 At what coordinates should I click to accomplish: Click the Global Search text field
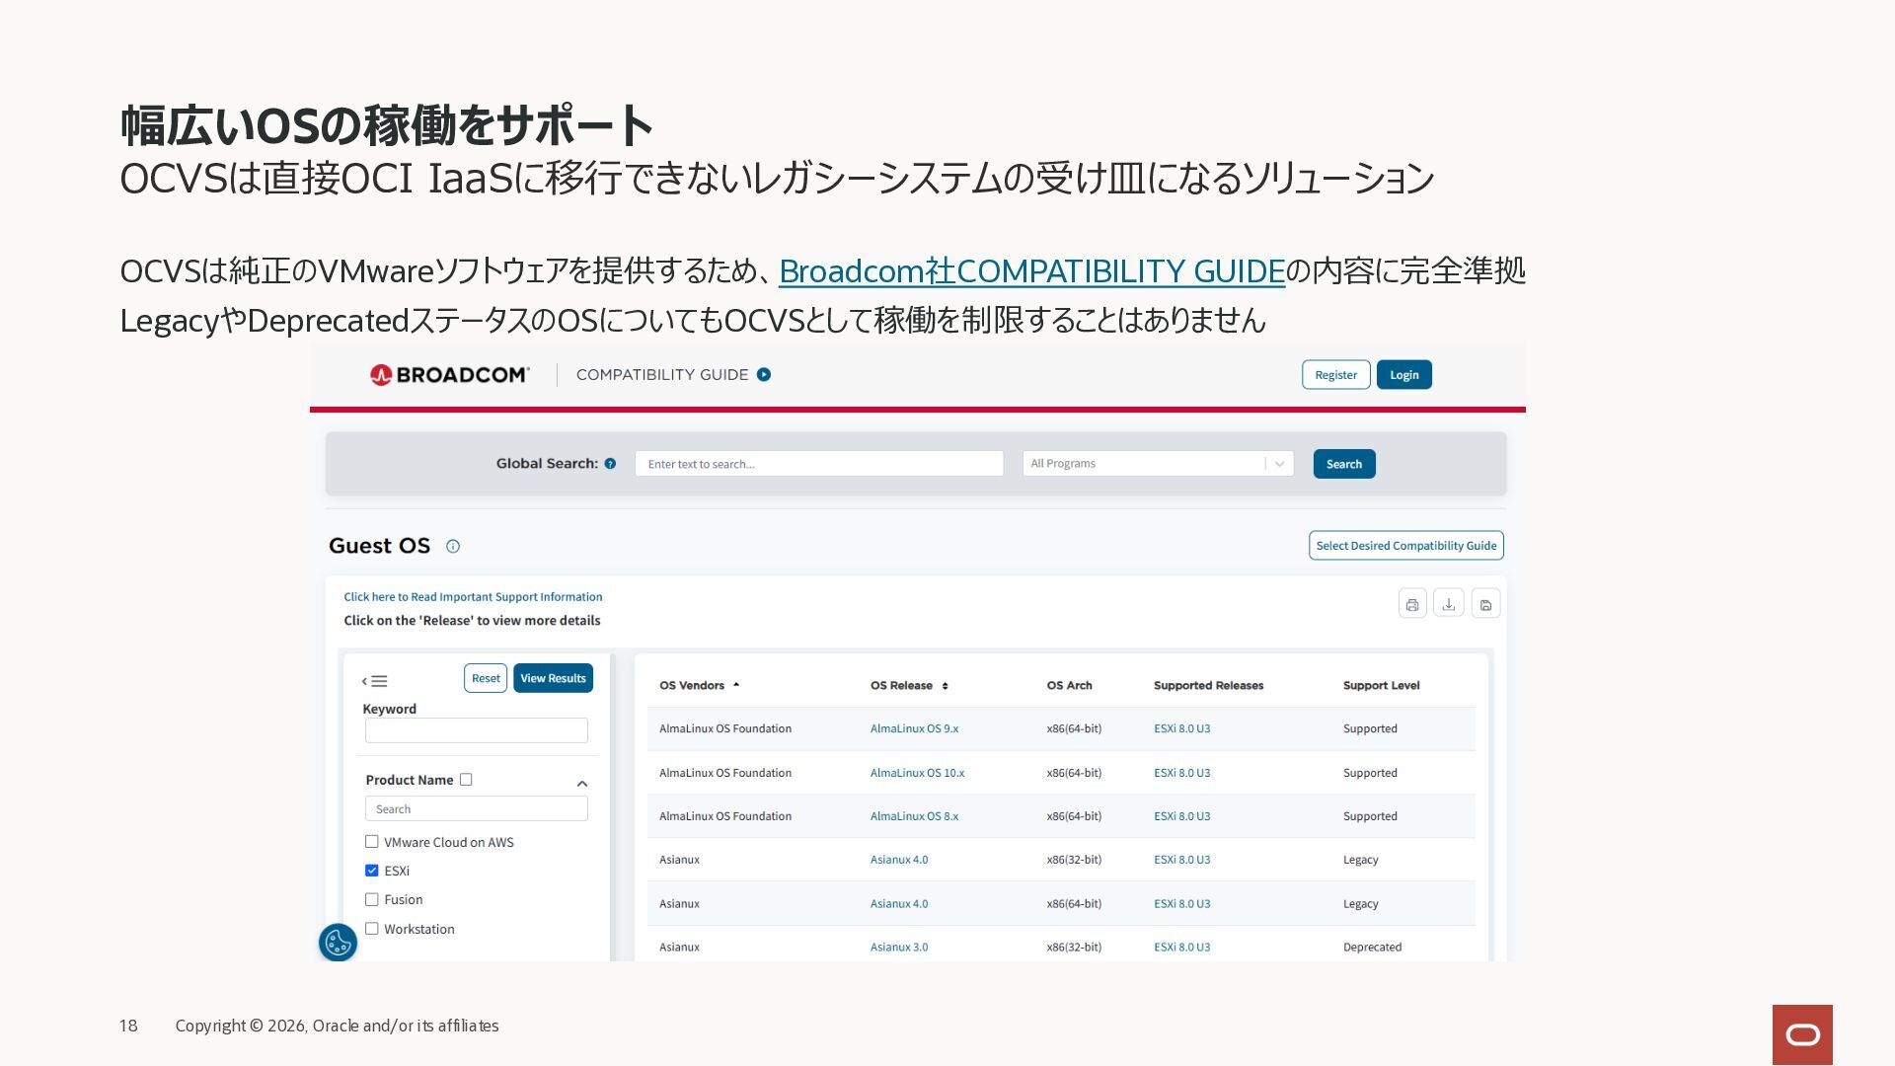[819, 464]
